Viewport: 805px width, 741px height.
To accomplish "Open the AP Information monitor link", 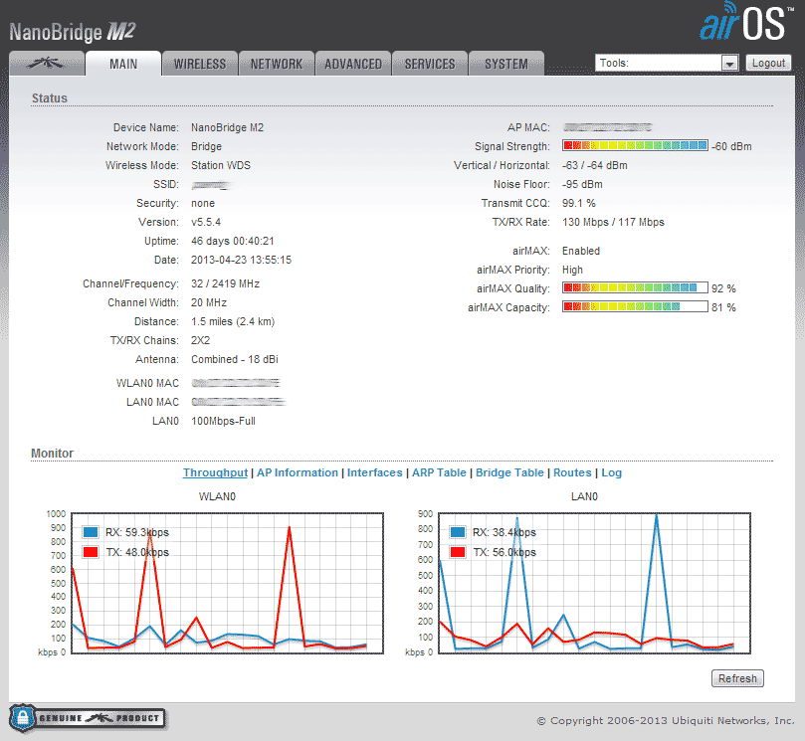I will pos(298,472).
